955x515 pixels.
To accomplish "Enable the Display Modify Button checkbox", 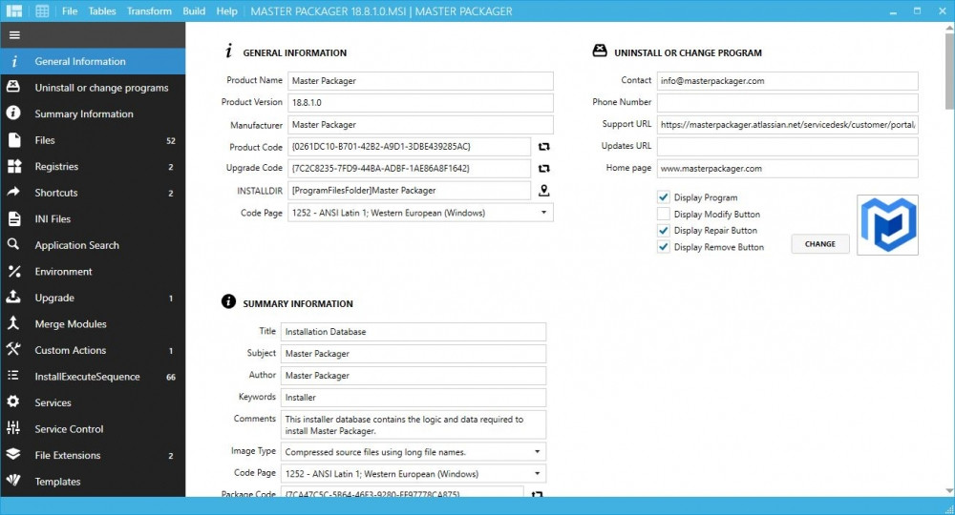I will pos(664,214).
